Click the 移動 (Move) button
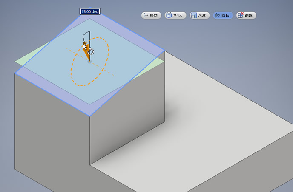Viewport: 293px width, 192px height. tap(151, 15)
